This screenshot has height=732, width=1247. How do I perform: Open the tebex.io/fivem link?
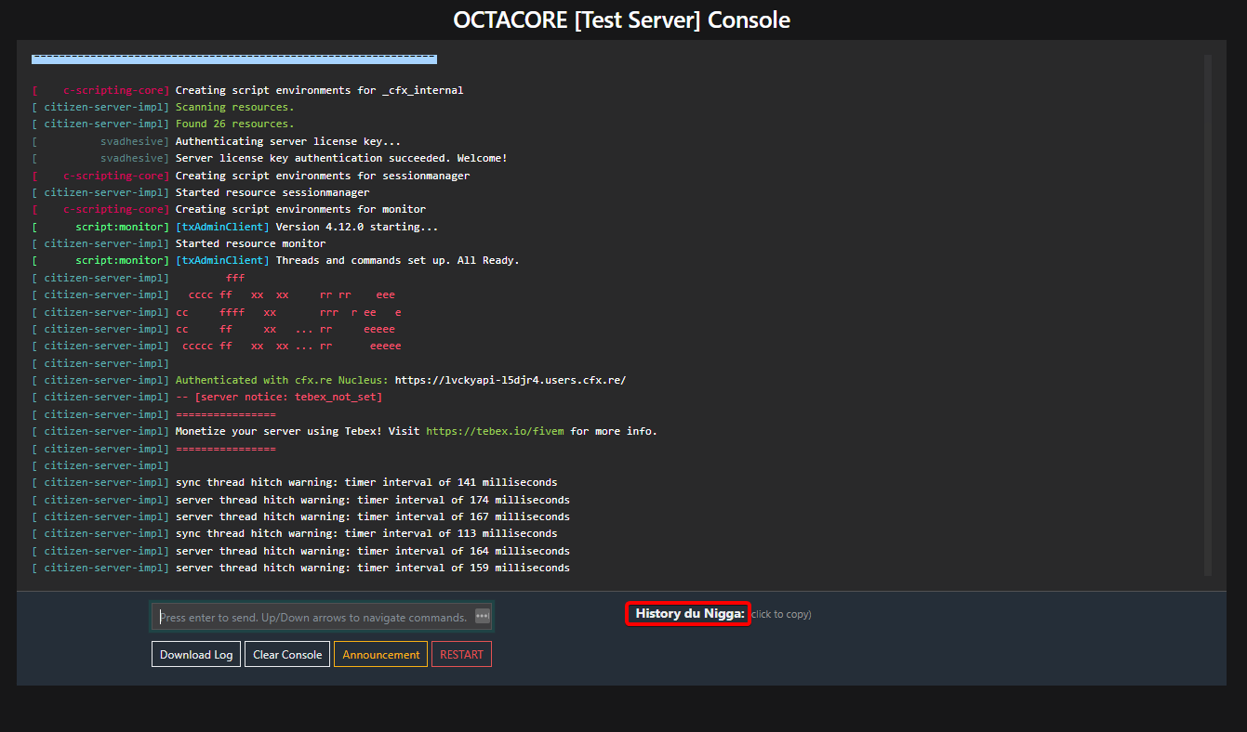[x=496, y=431]
